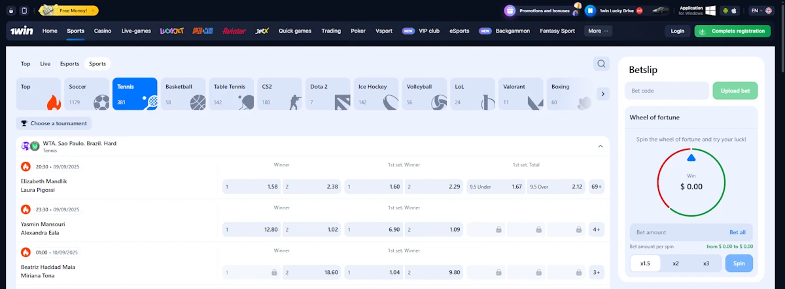Click Bet all link
The width and height of the screenshot is (785, 289).
pos(737,232)
